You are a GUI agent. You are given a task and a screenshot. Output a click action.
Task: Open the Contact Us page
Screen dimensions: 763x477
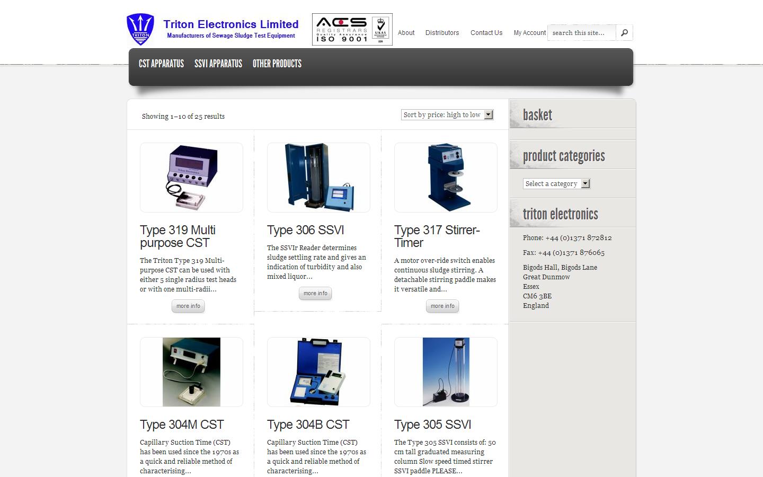coord(486,33)
